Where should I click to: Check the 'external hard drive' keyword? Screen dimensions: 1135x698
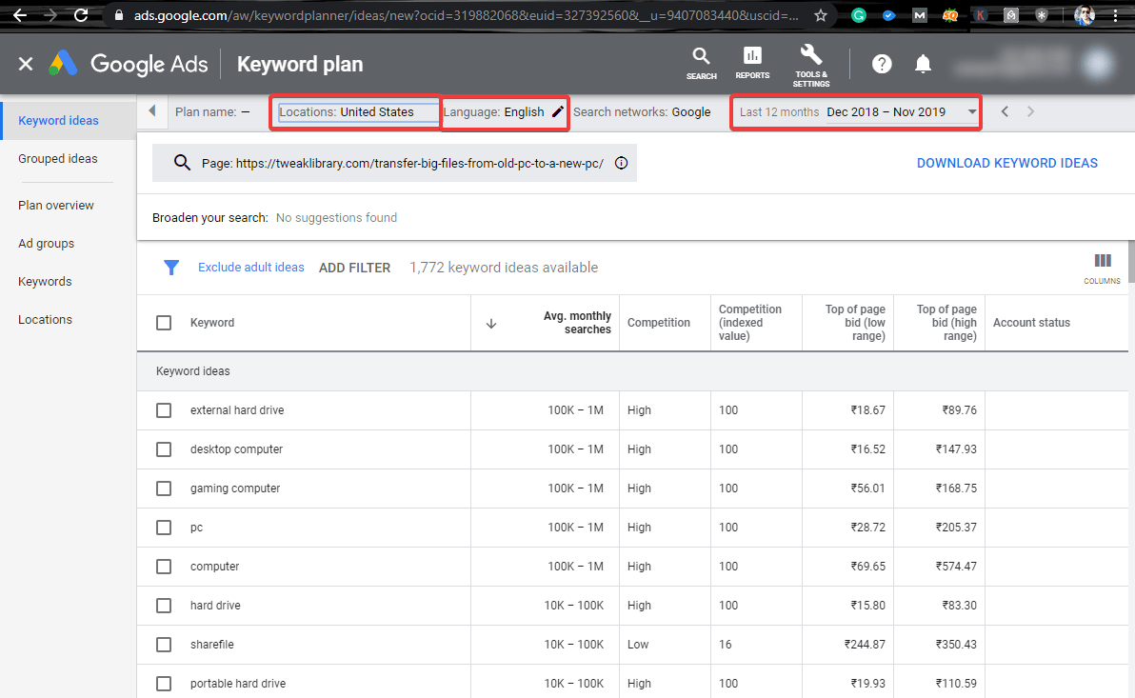pos(163,410)
